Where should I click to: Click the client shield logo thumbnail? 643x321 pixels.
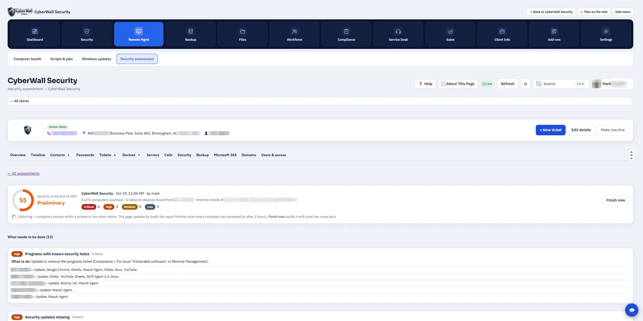[x=28, y=130]
